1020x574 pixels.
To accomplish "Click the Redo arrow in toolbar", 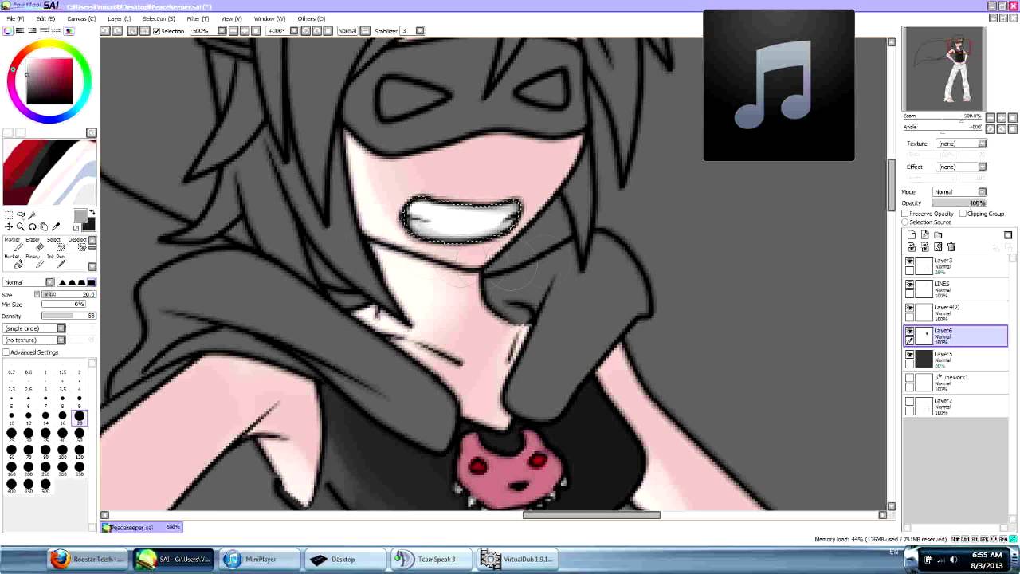I will tap(117, 30).
